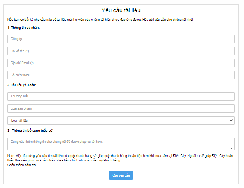
Task: Click the '1- Thông tin cá nhân' heading
Action: pyautogui.click(x=23, y=28)
